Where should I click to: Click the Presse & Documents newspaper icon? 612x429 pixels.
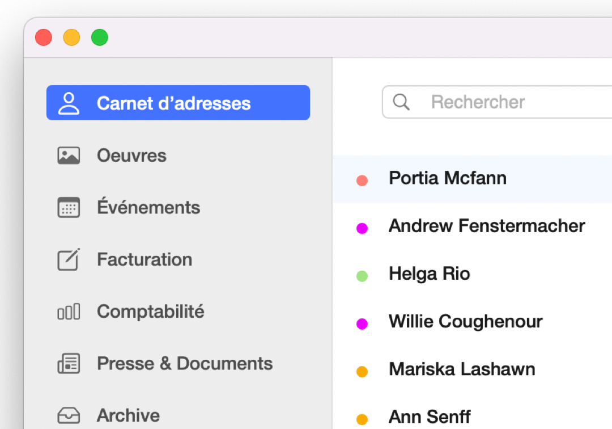69,364
